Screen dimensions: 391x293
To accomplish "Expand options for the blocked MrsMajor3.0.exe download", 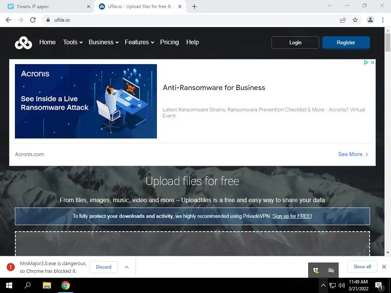I will (127, 267).
